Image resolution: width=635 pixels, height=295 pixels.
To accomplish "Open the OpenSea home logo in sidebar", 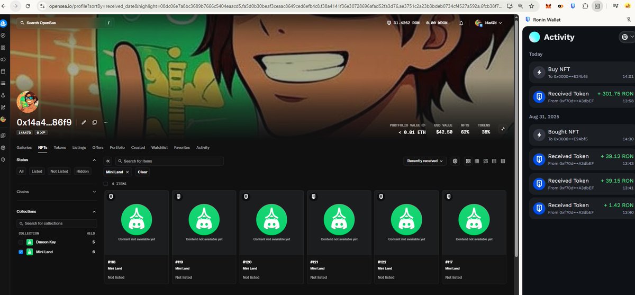I will (3, 23).
